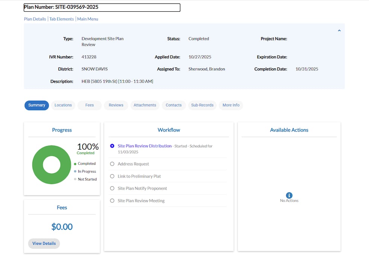Click the Completed legend green dot
The height and width of the screenshot is (255, 369).
coord(75,164)
